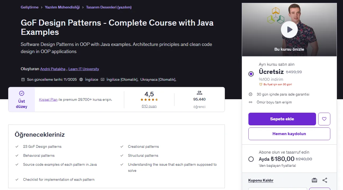Add course to wishlist with heart icon
This screenshot has width=343, height=190.
click(324, 119)
